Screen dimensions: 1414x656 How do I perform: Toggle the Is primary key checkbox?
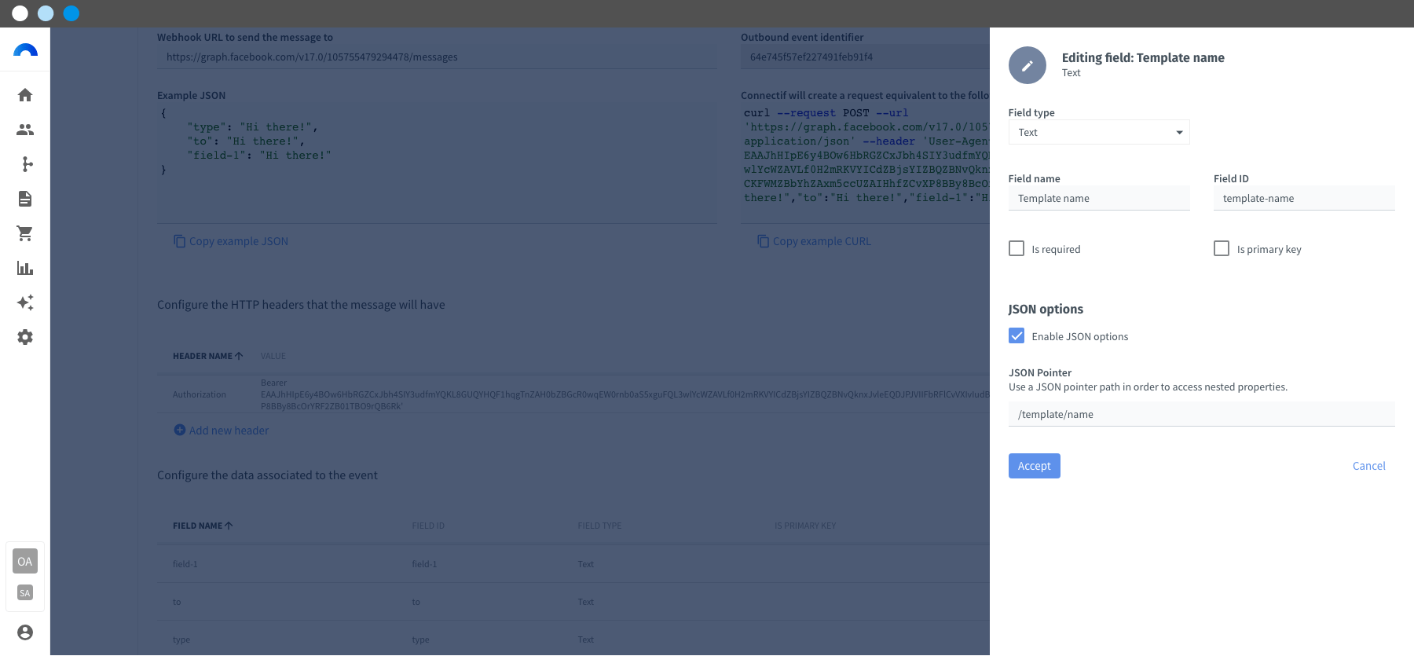(1222, 248)
